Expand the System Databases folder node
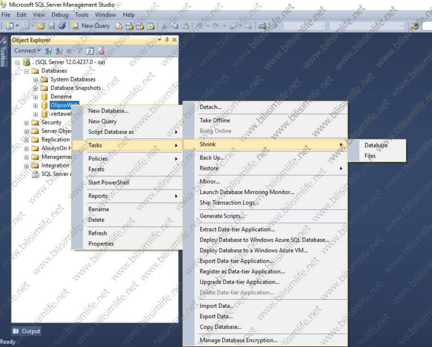Image resolution: width=432 pixels, height=347 pixels. (35, 80)
